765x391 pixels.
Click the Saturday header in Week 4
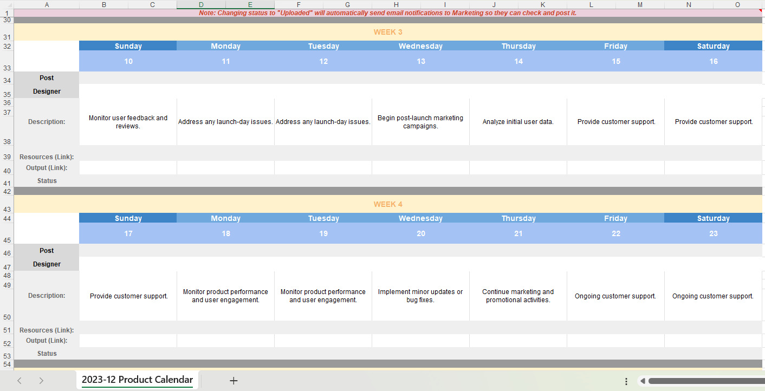pyautogui.click(x=714, y=218)
